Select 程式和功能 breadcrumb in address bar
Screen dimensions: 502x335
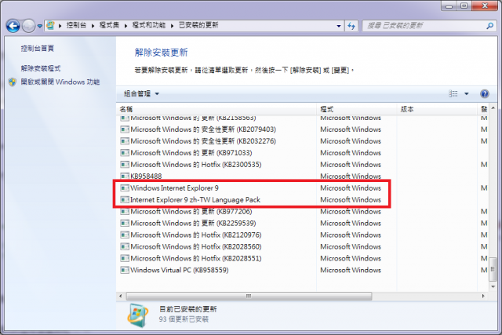pyautogui.click(x=149, y=25)
